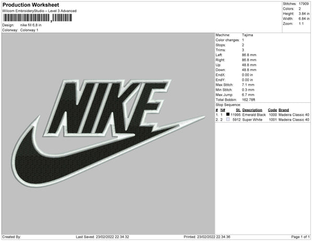Click the Colors count value

pyautogui.click(x=300, y=9)
